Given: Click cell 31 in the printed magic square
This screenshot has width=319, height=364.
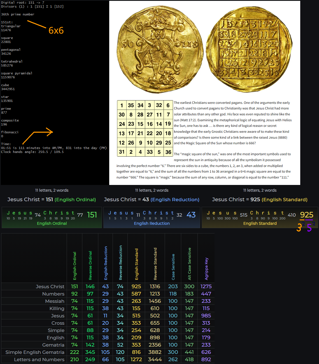Looking at the screenshot, I should (x=122, y=152).
